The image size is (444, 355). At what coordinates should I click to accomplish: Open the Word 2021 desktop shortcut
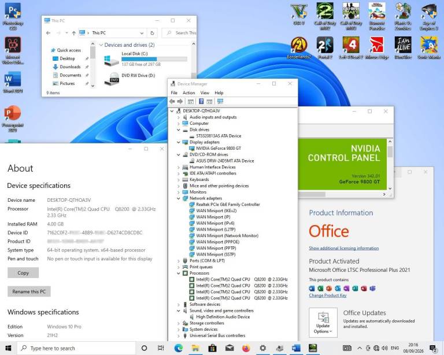13,82
